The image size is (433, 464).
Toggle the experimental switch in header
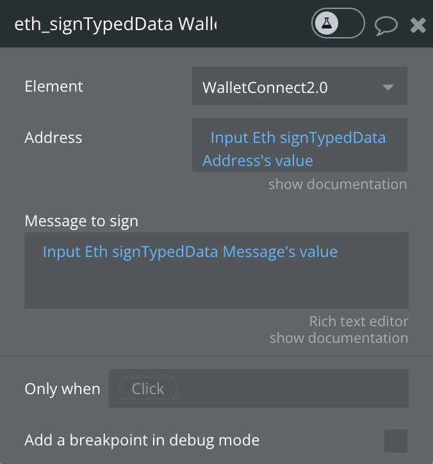click(338, 23)
